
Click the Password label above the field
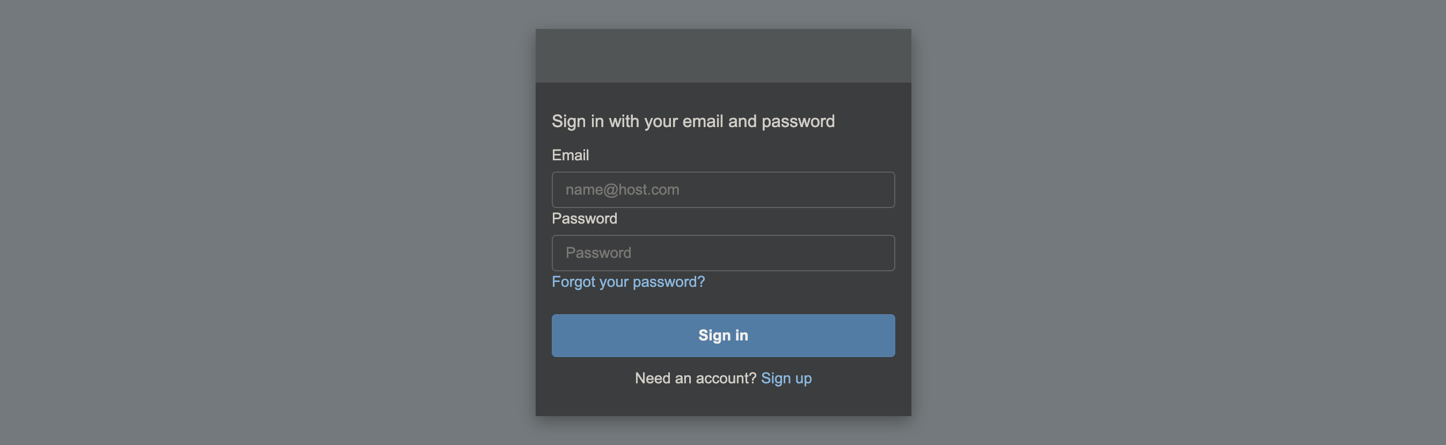[585, 219]
